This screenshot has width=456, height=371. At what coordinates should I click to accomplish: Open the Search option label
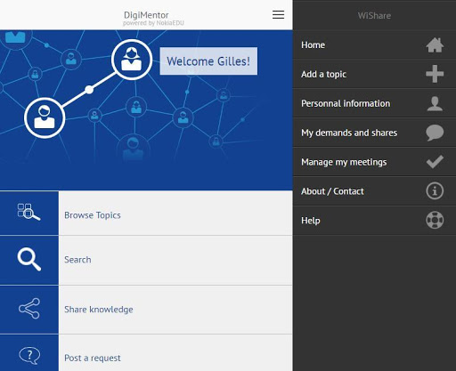pos(77,260)
